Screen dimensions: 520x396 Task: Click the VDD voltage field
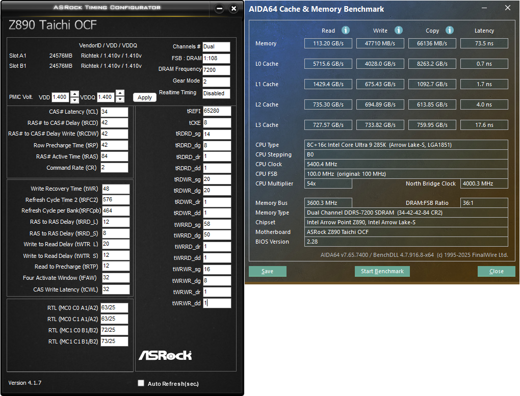60,97
